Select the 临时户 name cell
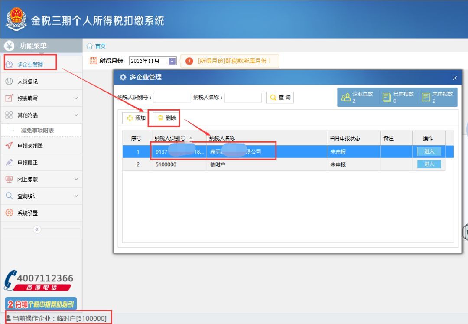 tap(267, 164)
